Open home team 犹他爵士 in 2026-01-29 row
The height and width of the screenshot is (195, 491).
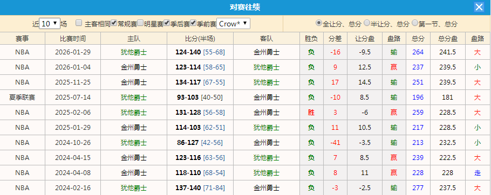134,52
